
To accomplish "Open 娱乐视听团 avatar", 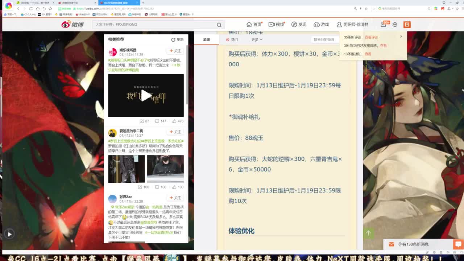I will pos(112,52).
